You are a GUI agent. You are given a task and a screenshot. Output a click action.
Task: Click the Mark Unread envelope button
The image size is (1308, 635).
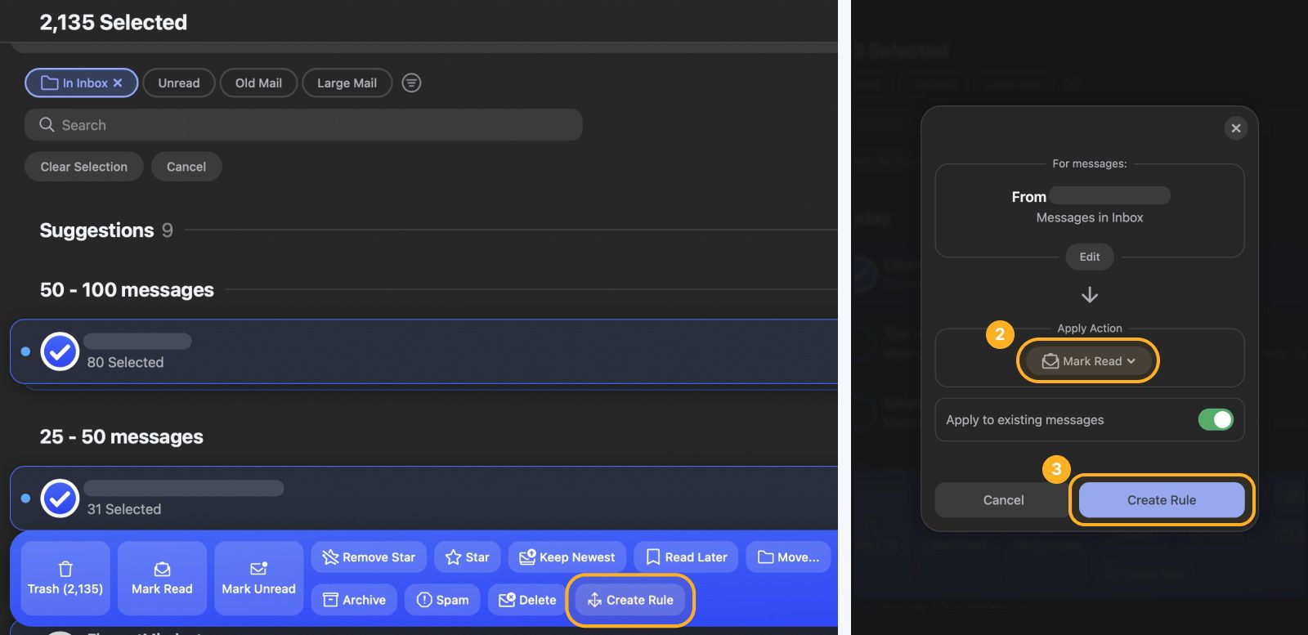258,578
